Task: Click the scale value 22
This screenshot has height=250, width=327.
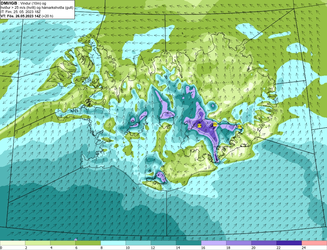Action: click(x=278, y=248)
